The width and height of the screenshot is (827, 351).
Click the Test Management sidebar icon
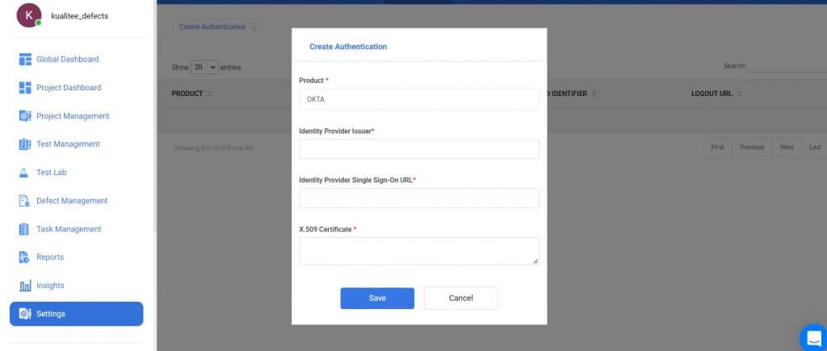click(x=25, y=144)
